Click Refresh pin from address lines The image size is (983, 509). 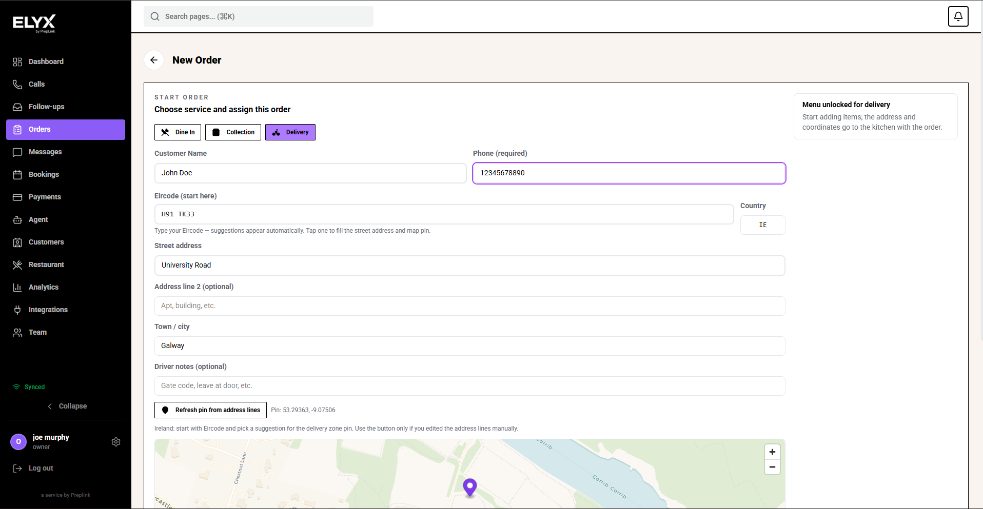click(x=210, y=410)
